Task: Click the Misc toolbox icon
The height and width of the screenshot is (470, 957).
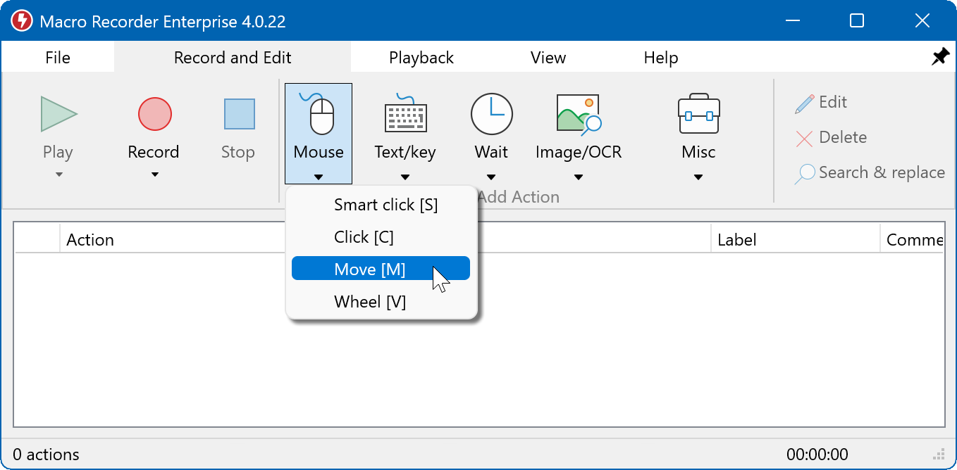Action: [x=698, y=114]
